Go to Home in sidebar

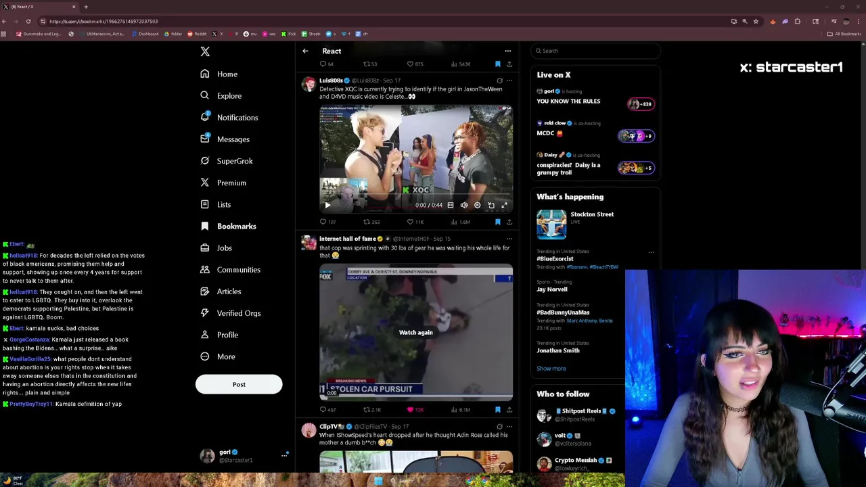(x=219, y=74)
